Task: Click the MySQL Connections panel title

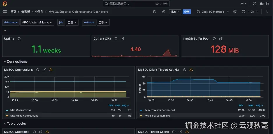Action: tap(18, 70)
